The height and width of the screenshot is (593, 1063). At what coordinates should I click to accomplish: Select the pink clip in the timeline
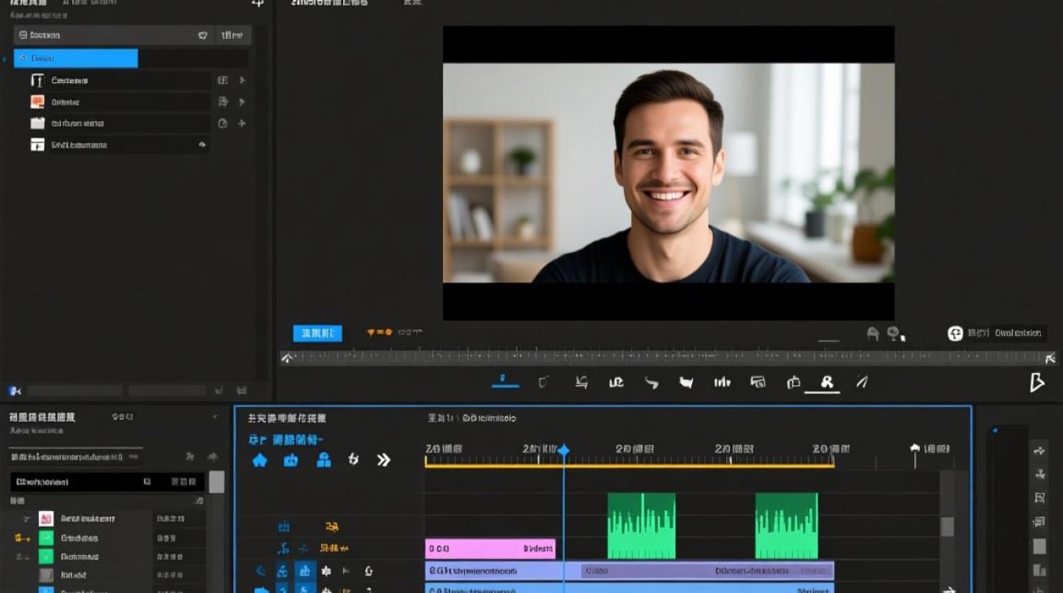click(x=490, y=549)
